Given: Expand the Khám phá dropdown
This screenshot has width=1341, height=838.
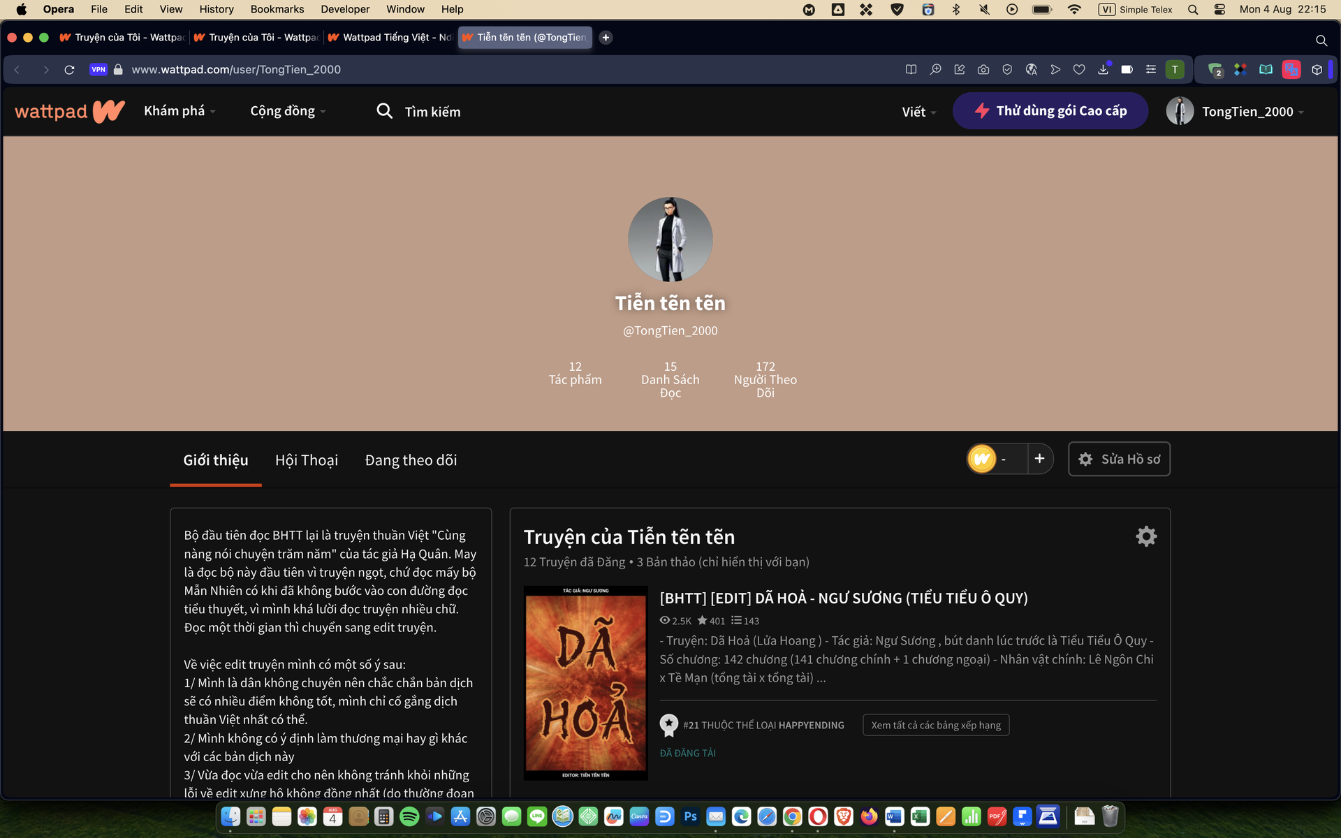Looking at the screenshot, I should coord(179,111).
